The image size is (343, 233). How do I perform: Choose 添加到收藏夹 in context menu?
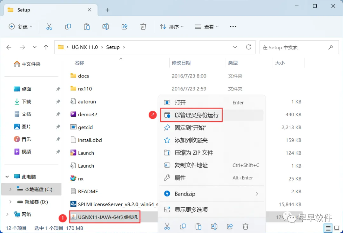coord(212,140)
